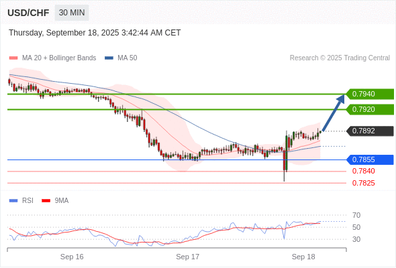Toggle the MA 50 legend label

pyautogui.click(x=128, y=58)
